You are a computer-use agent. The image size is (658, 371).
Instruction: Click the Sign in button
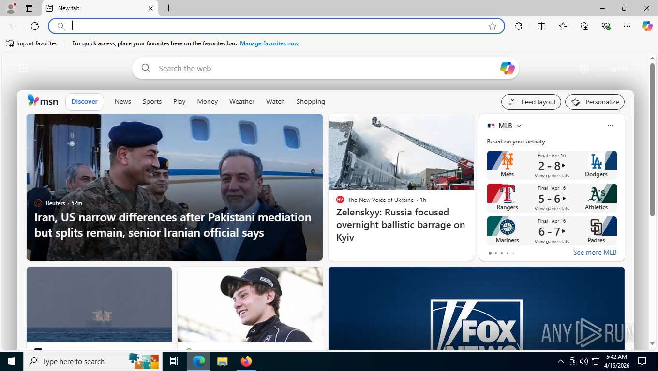[x=617, y=68]
